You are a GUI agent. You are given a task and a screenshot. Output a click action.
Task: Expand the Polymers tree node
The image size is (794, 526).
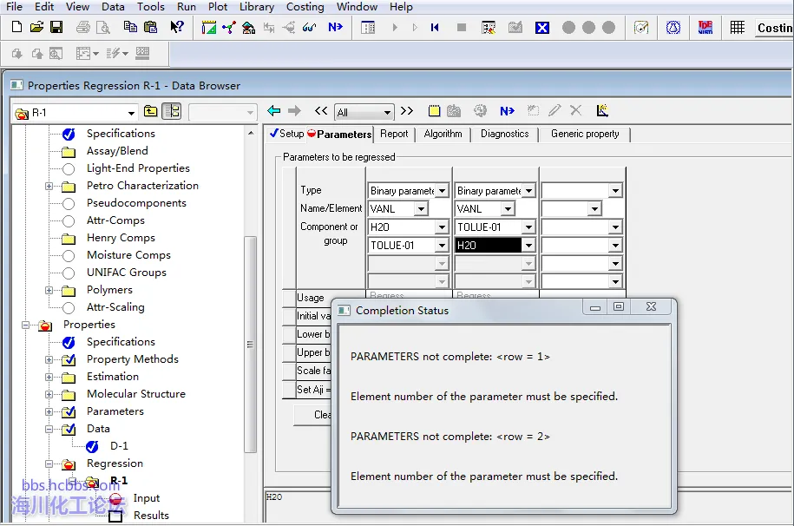(x=49, y=291)
